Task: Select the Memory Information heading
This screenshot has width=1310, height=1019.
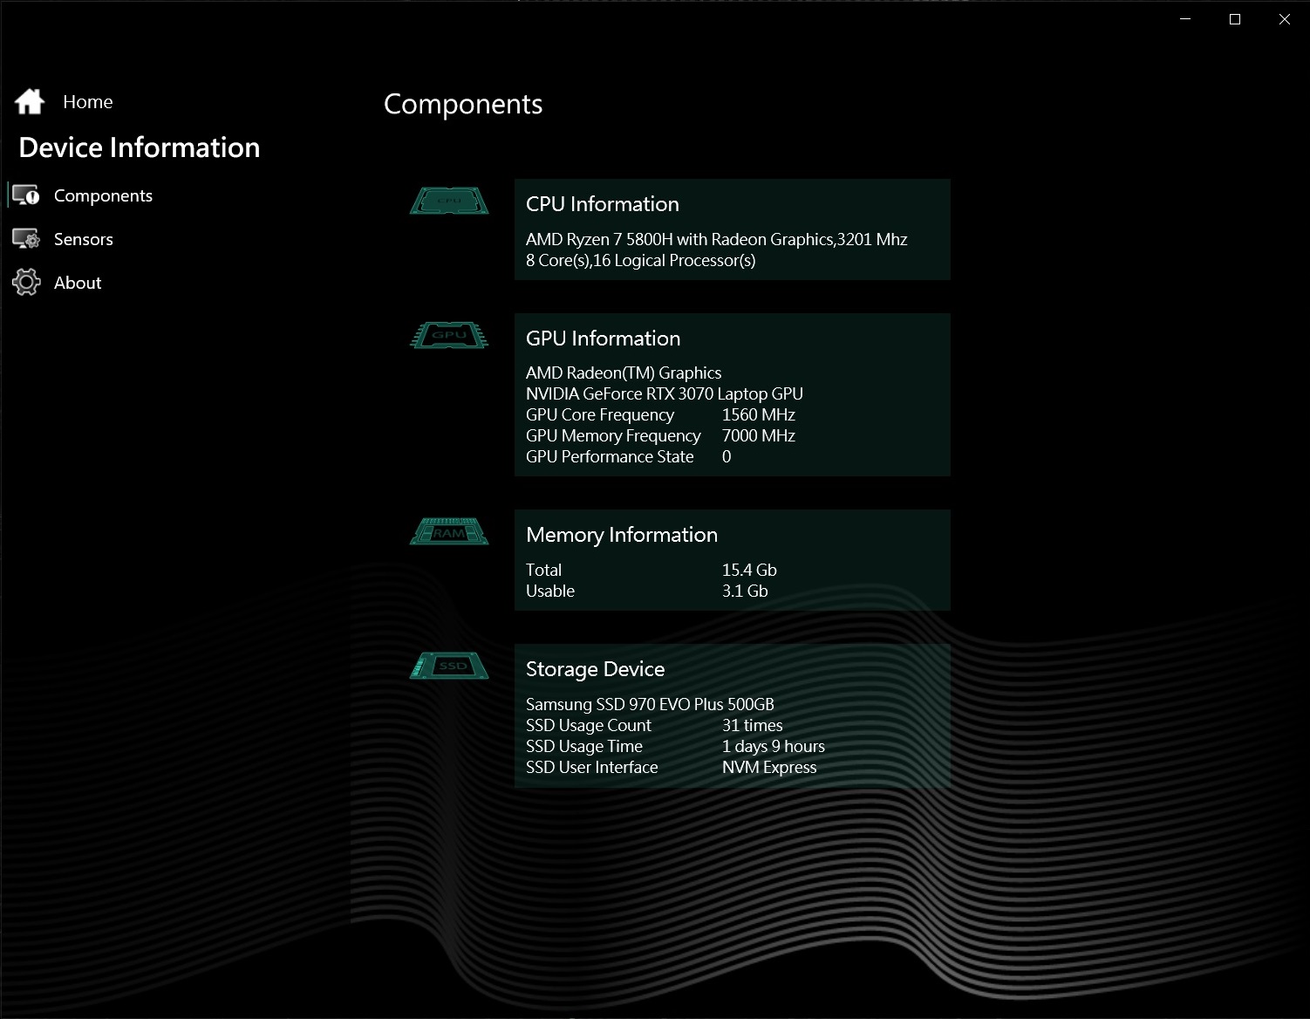Action: click(x=622, y=535)
